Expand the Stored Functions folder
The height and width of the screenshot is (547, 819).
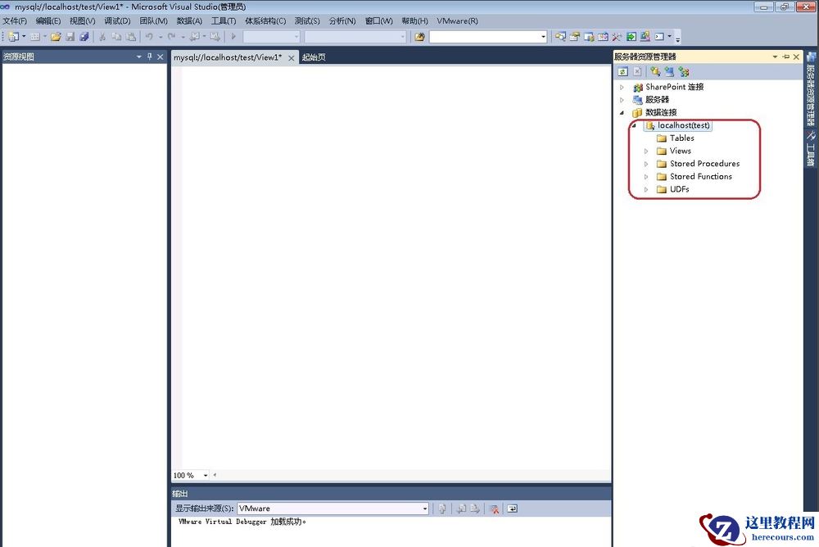[646, 177]
